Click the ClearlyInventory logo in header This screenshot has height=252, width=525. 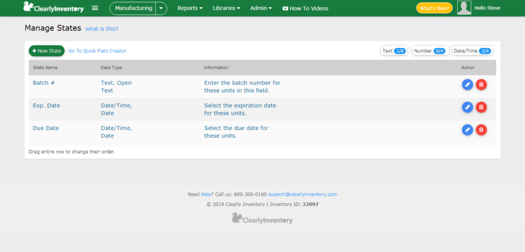coord(54,7)
